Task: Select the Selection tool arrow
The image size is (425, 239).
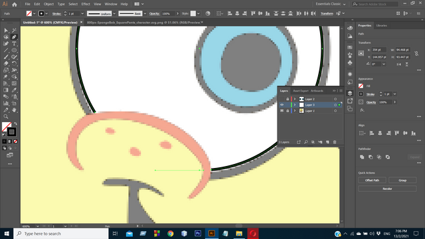Action: point(6,31)
